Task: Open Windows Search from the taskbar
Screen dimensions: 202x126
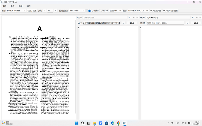Action: pos(83,123)
